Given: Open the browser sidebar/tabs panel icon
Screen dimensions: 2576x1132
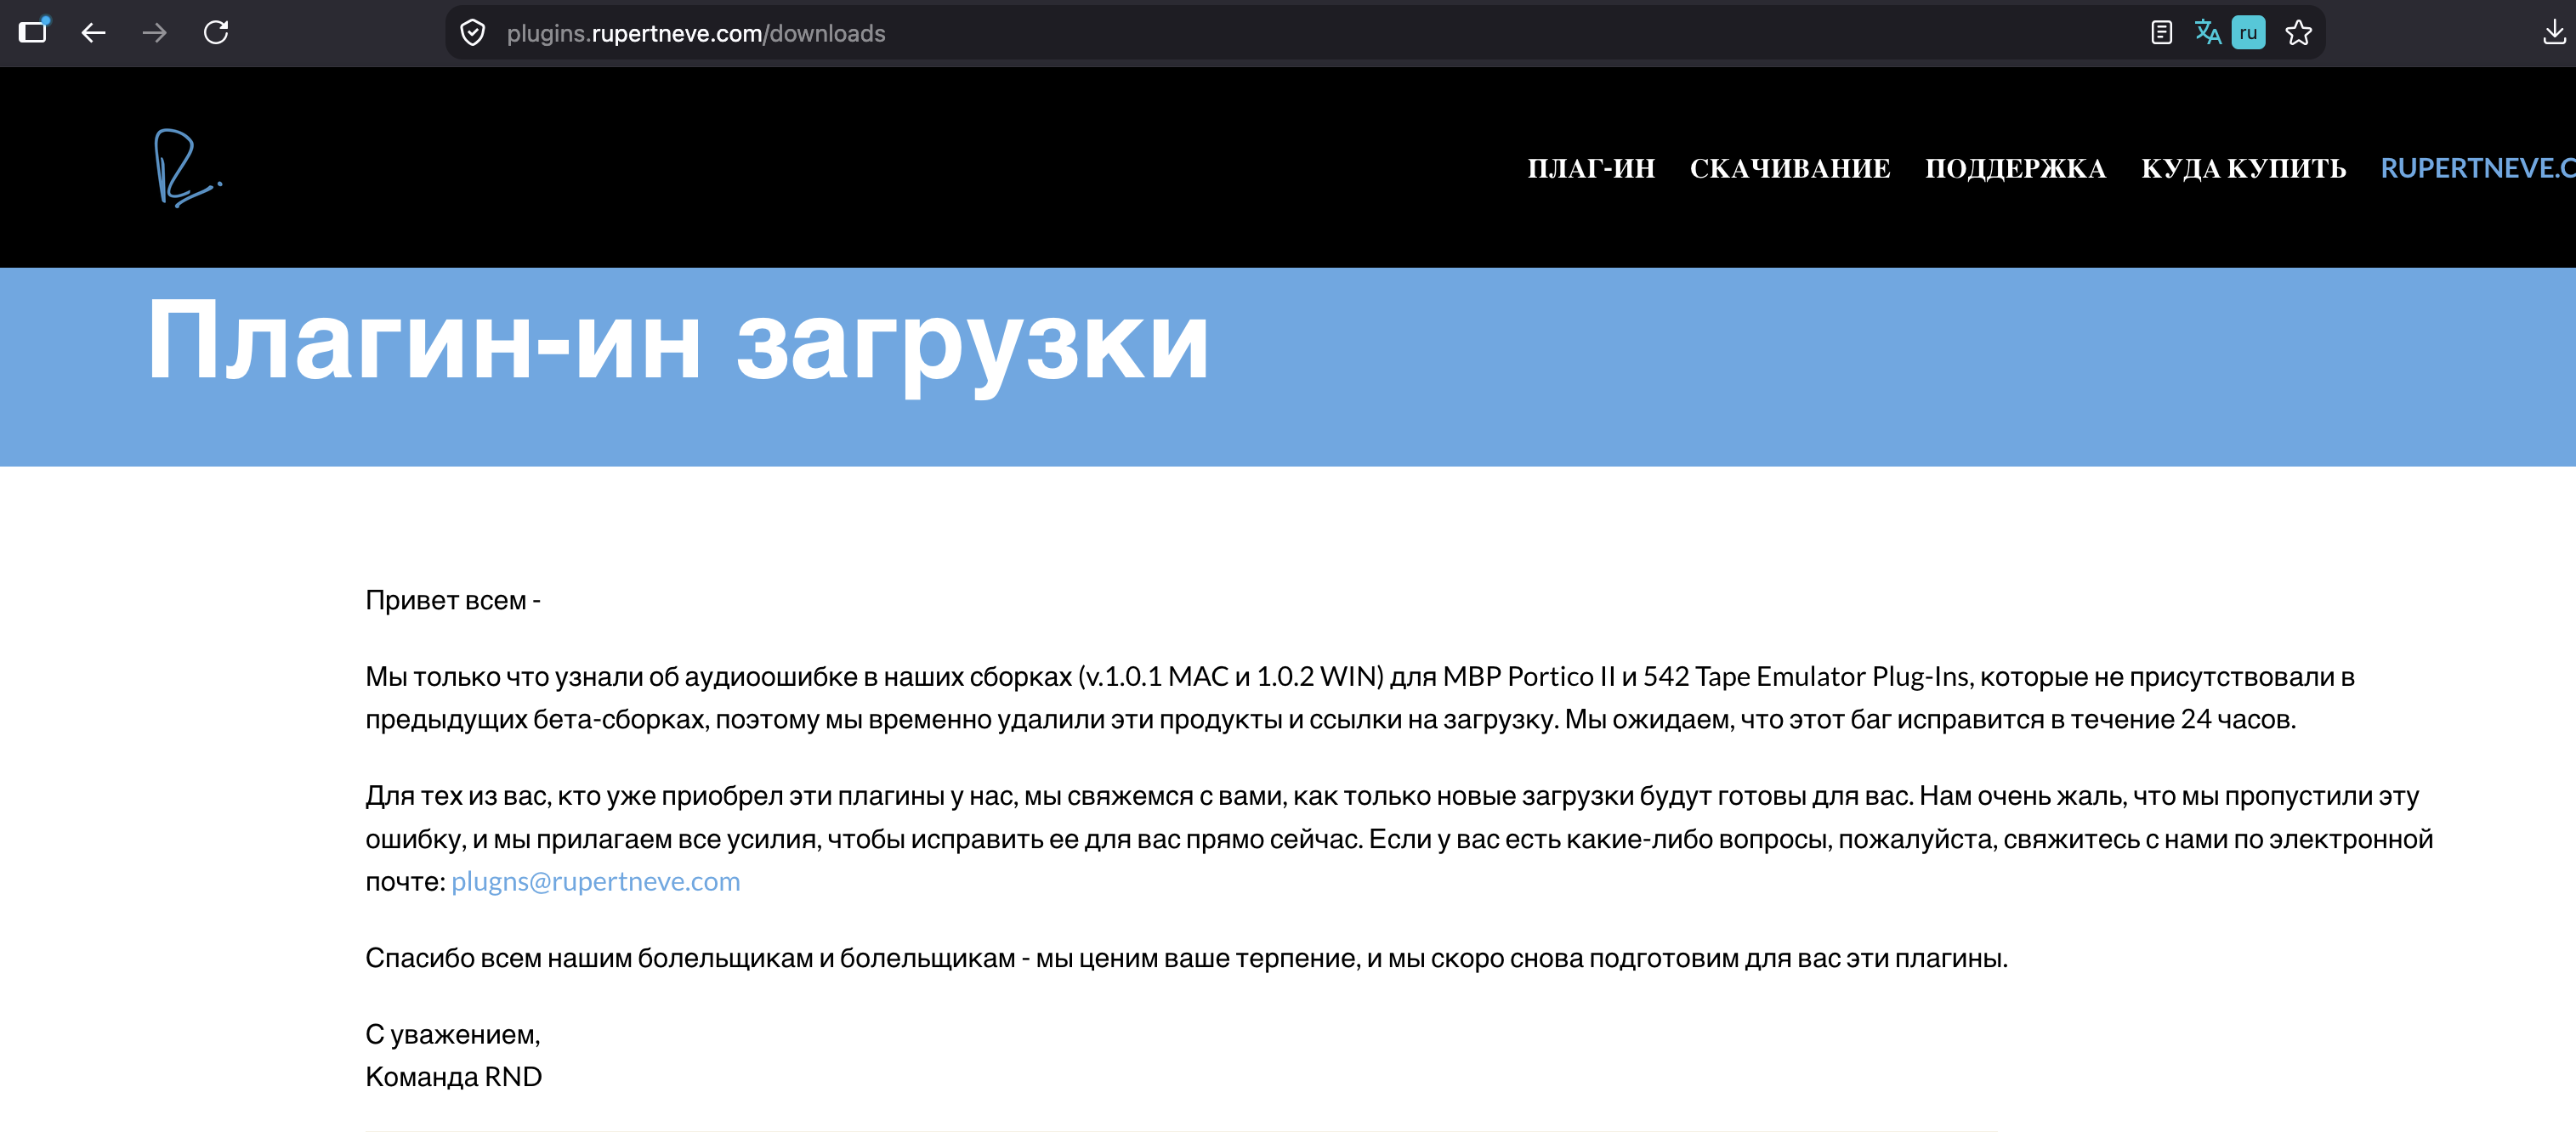Looking at the screenshot, I should tap(33, 32).
